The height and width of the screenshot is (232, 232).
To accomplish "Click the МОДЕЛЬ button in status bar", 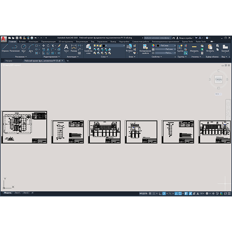I will (143, 193).
